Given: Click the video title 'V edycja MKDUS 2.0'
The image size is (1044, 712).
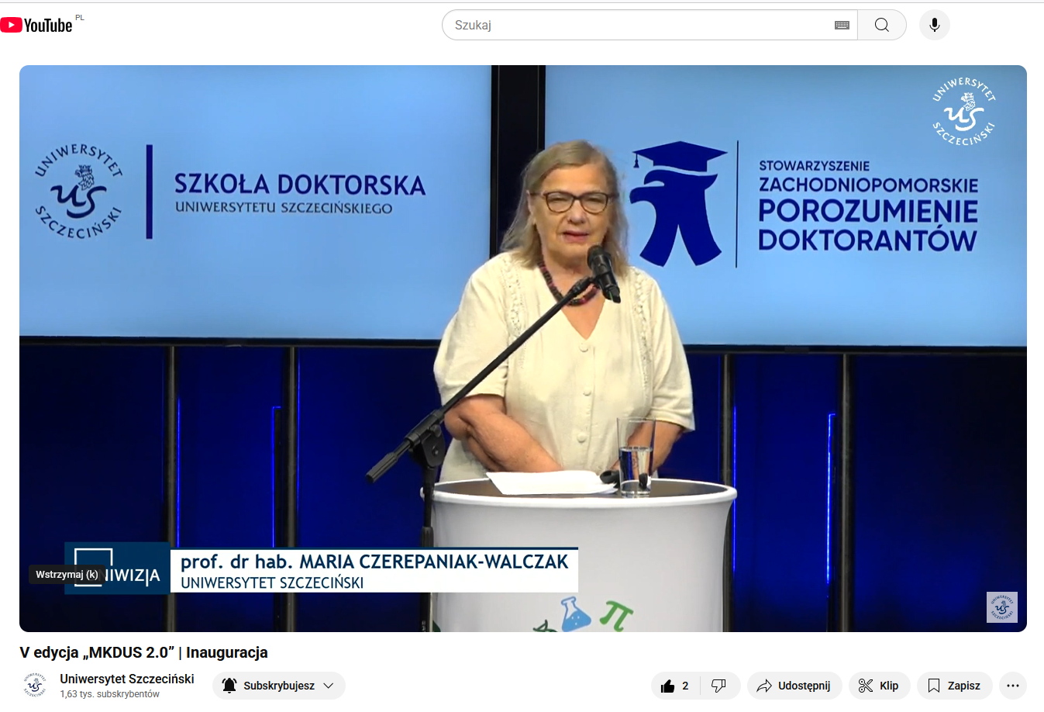Looking at the screenshot, I should click(143, 652).
